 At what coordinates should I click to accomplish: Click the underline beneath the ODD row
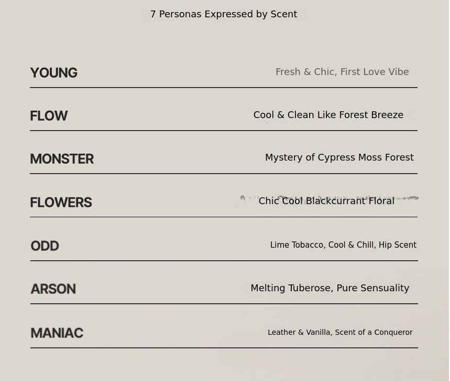click(x=224, y=261)
